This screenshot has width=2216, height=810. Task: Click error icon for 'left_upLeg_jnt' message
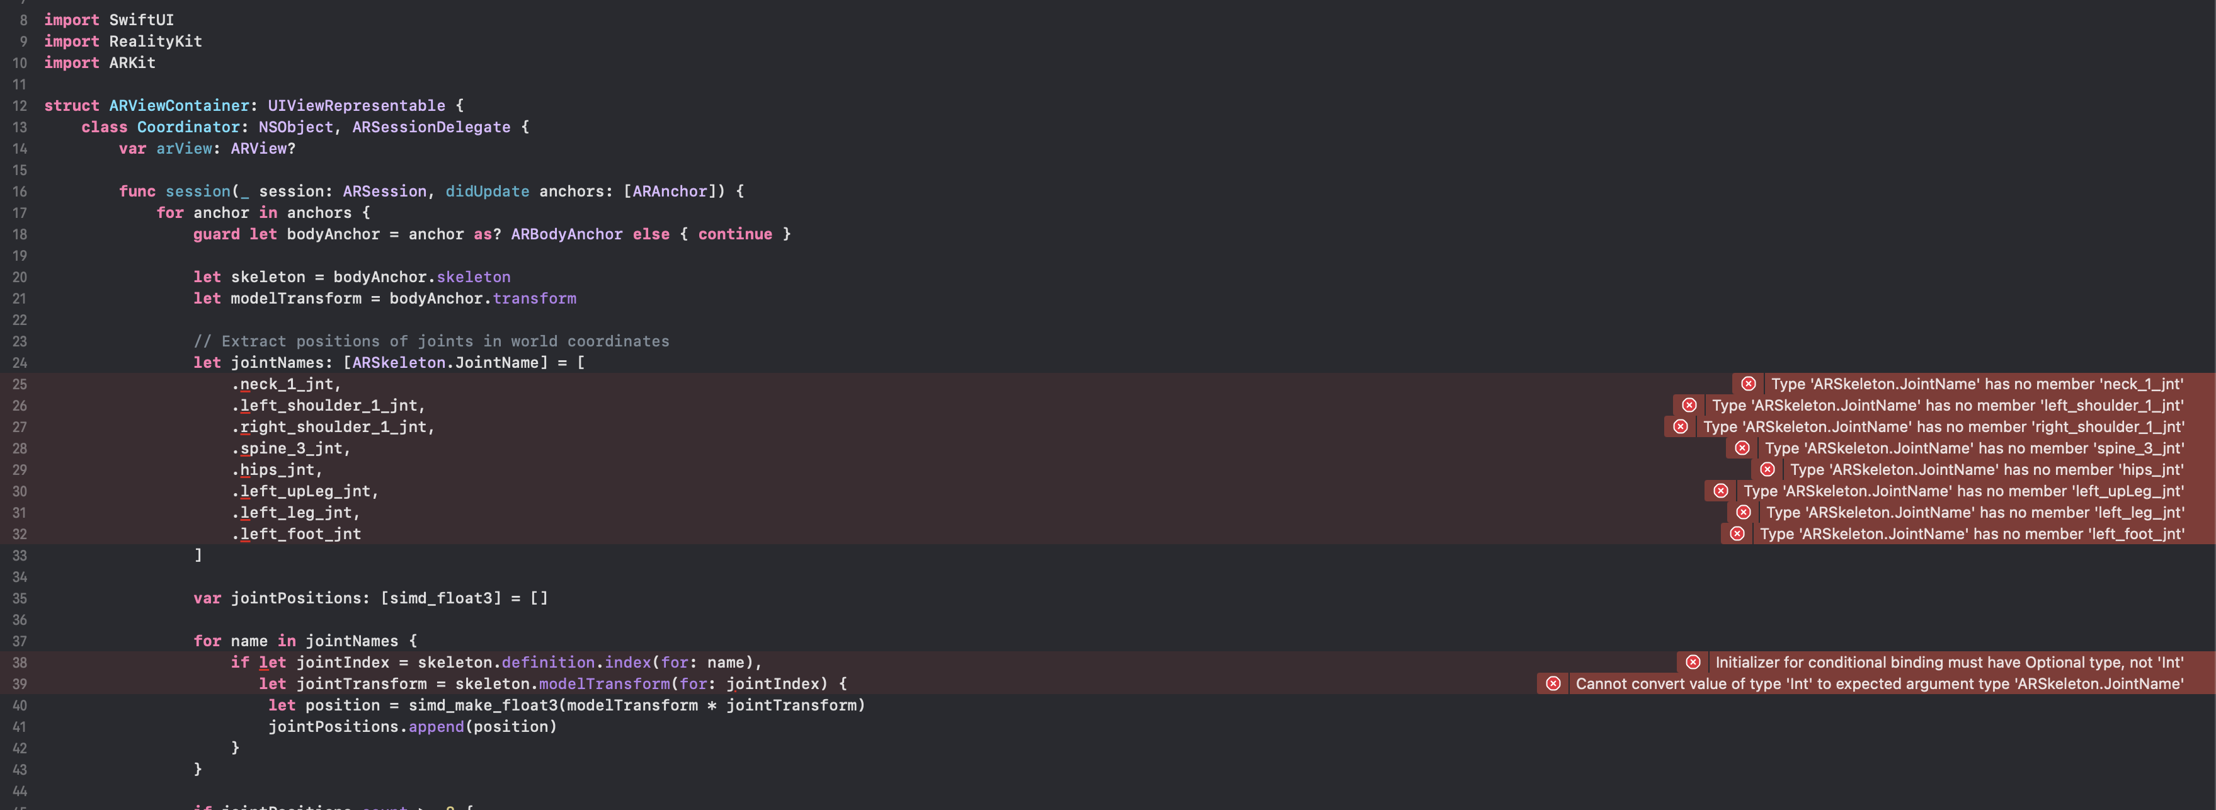(1720, 491)
